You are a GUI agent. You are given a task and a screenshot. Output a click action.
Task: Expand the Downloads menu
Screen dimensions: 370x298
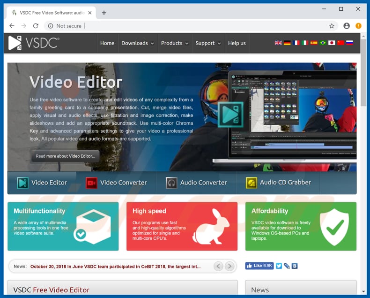point(138,43)
